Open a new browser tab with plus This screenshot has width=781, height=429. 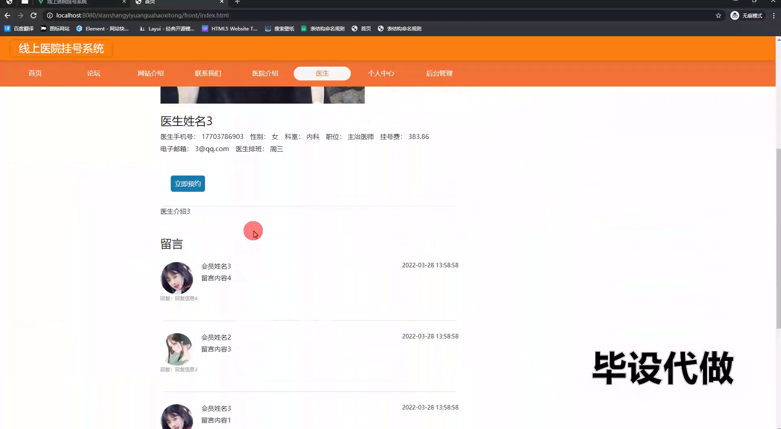click(x=238, y=2)
